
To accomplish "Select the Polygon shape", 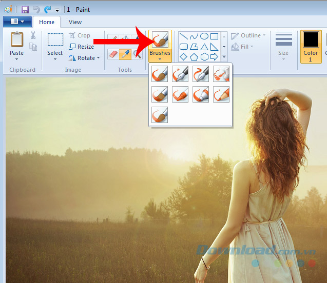I will point(194,47).
